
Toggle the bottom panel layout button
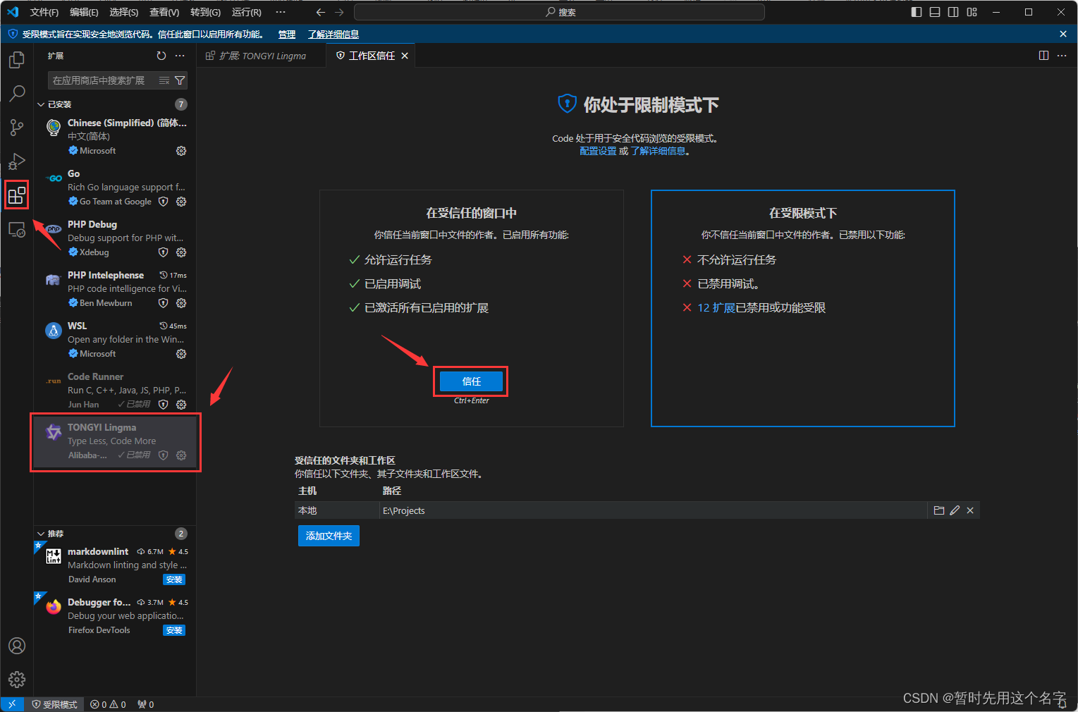[935, 12]
